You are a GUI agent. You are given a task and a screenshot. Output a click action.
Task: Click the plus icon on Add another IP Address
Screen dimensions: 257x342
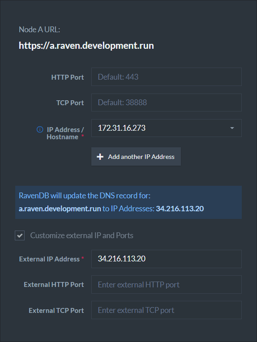coord(100,157)
